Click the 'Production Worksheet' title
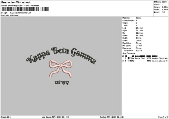 tap(16, 3)
